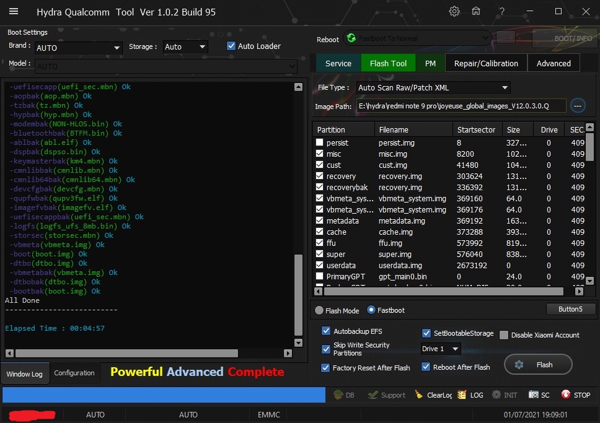Image resolution: width=600 pixels, height=423 pixels.
Task: Uncheck the misc partition
Action: click(319, 154)
